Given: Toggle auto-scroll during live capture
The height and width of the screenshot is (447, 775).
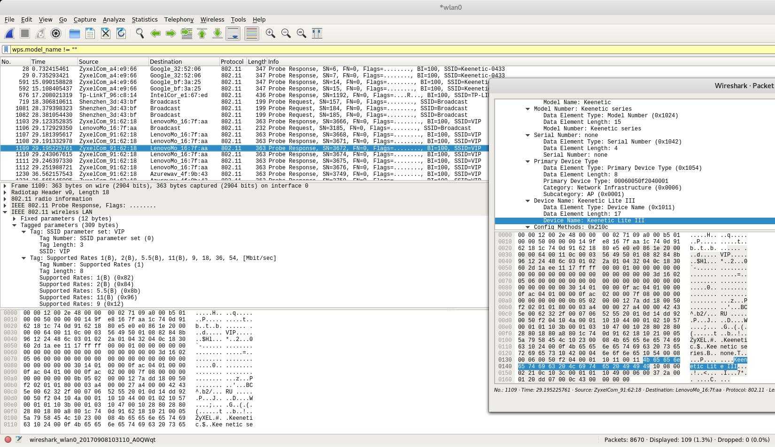Looking at the screenshot, I should coord(233,33).
